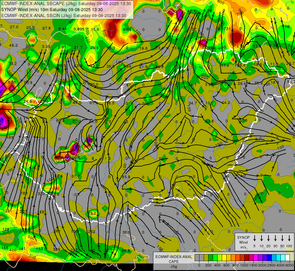Click the map value 46.2
The image size is (295, 271).
(13, 45)
